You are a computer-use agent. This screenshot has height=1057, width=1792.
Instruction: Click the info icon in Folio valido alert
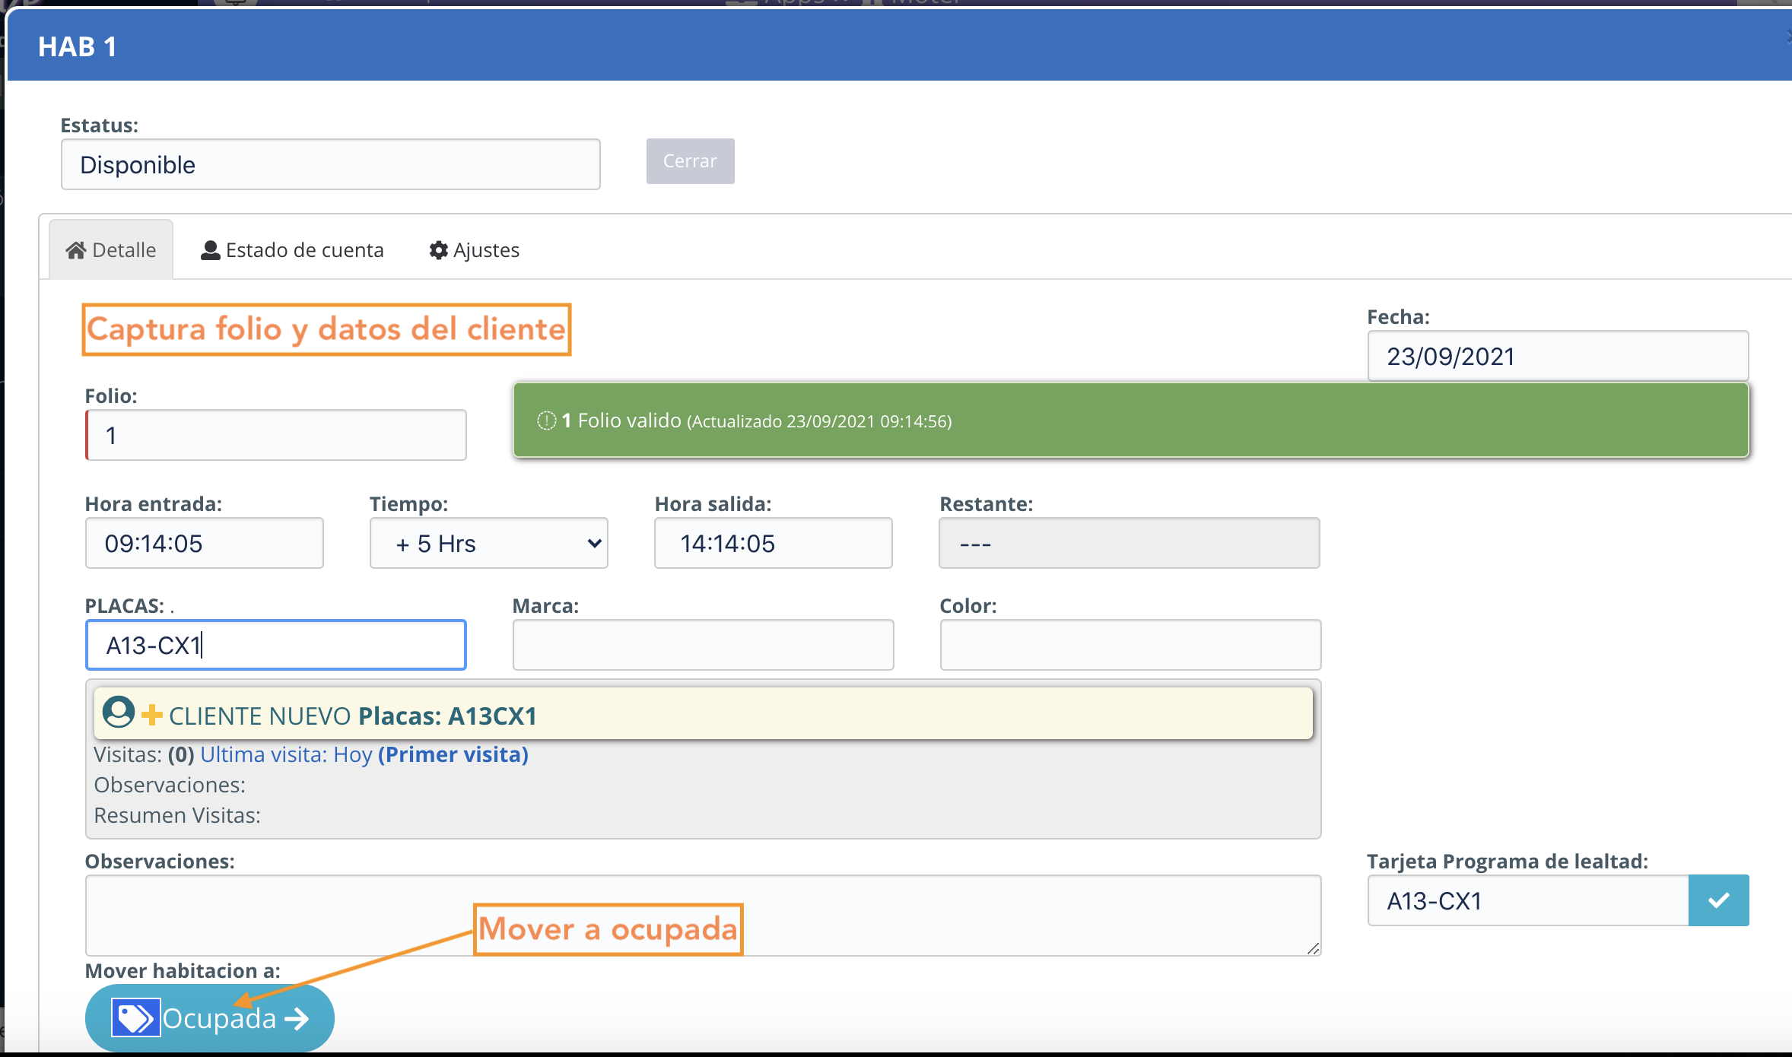(x=546, y=421)
